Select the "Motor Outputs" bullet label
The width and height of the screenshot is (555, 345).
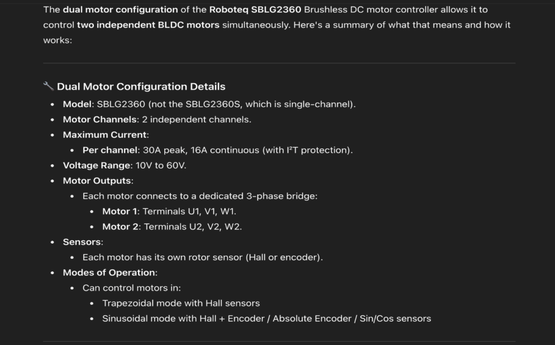(97, 180)
